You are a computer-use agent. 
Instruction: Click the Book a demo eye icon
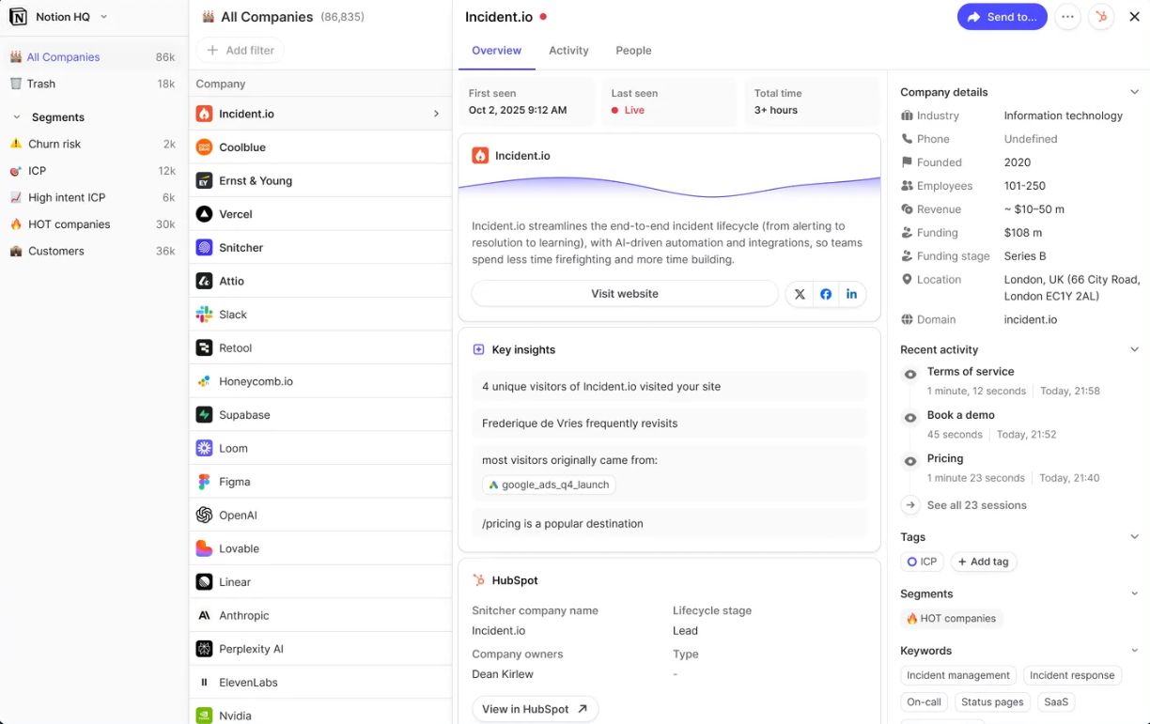[x=910, y=418]
